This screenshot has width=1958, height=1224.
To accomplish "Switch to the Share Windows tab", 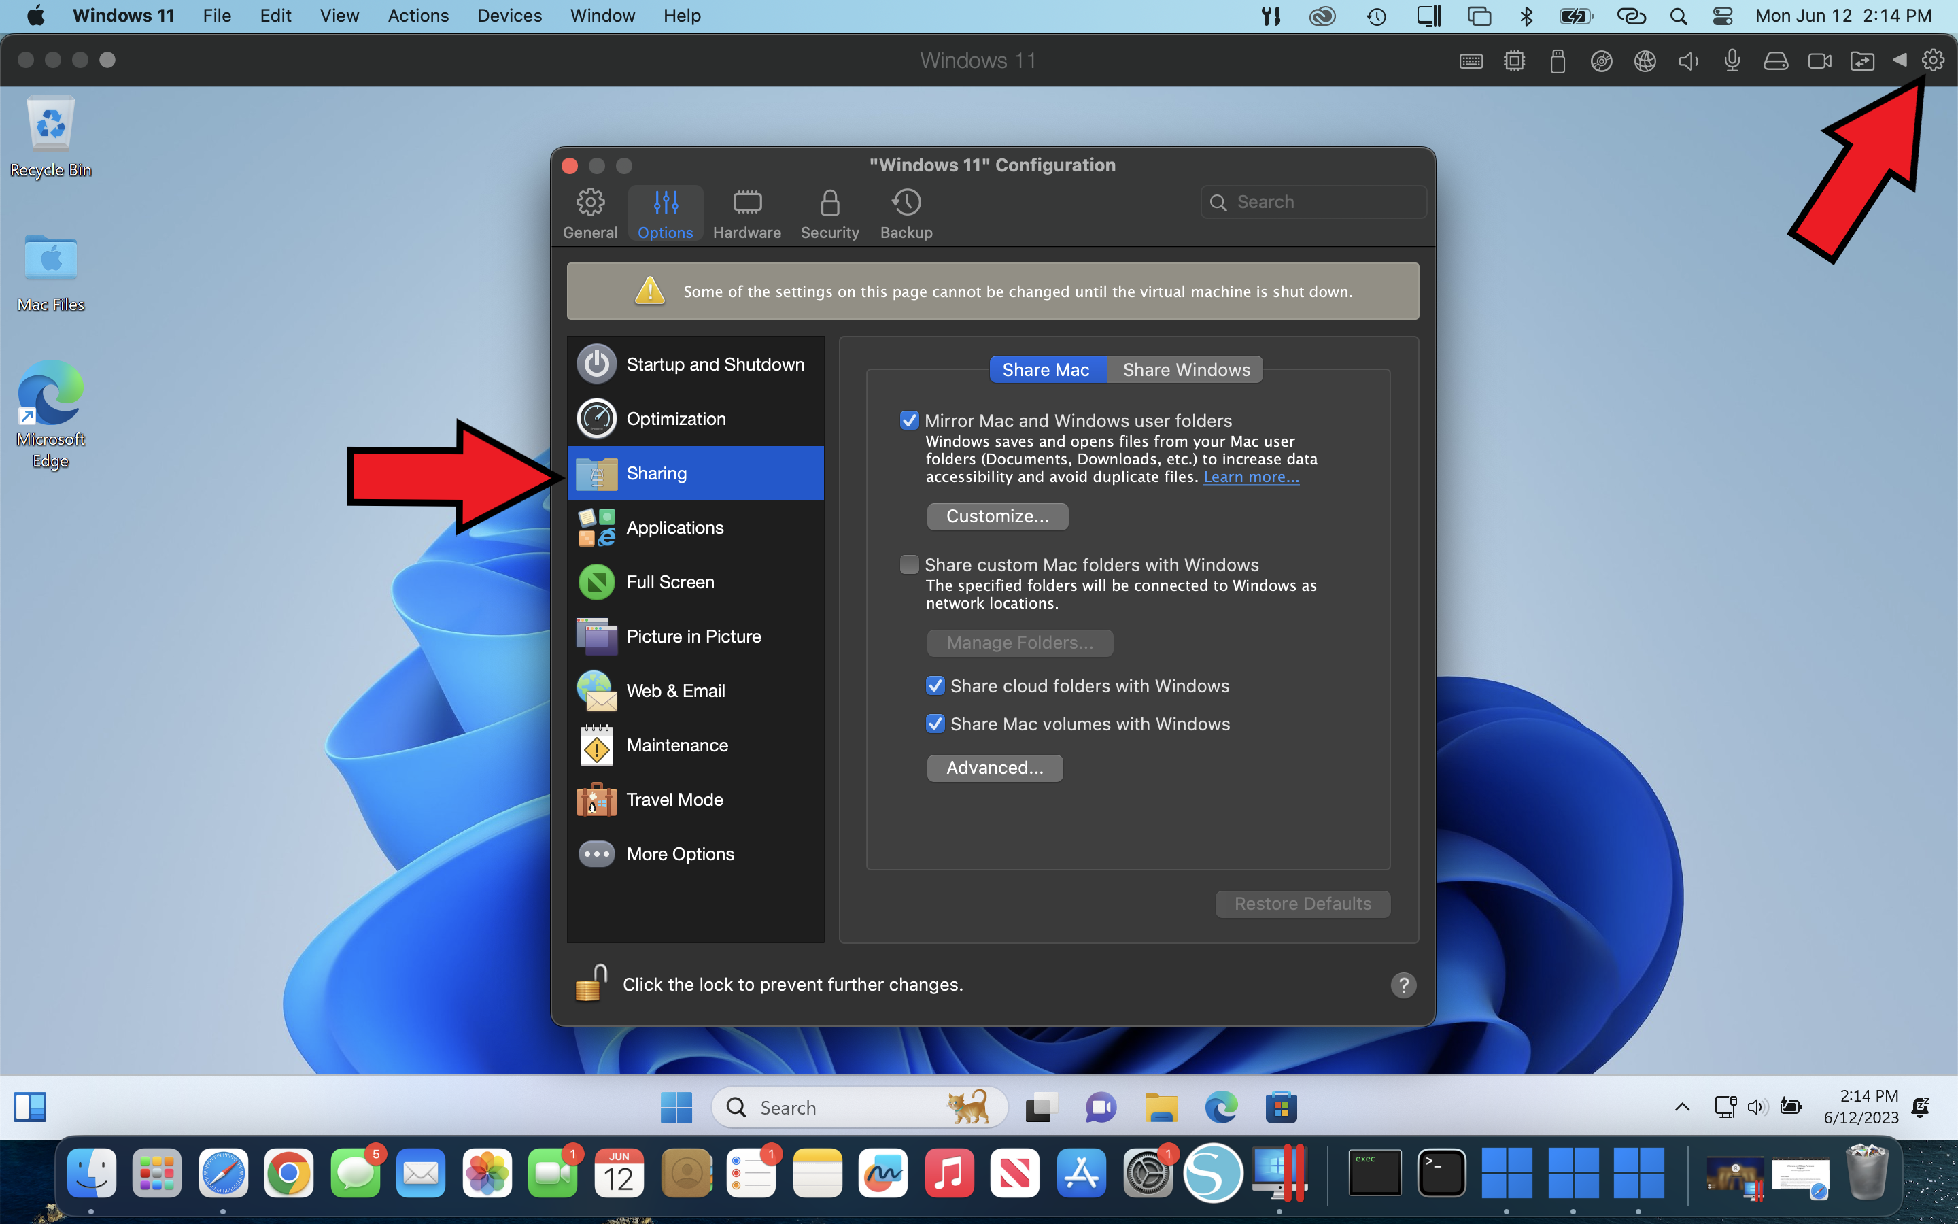I will [1185, 370].
